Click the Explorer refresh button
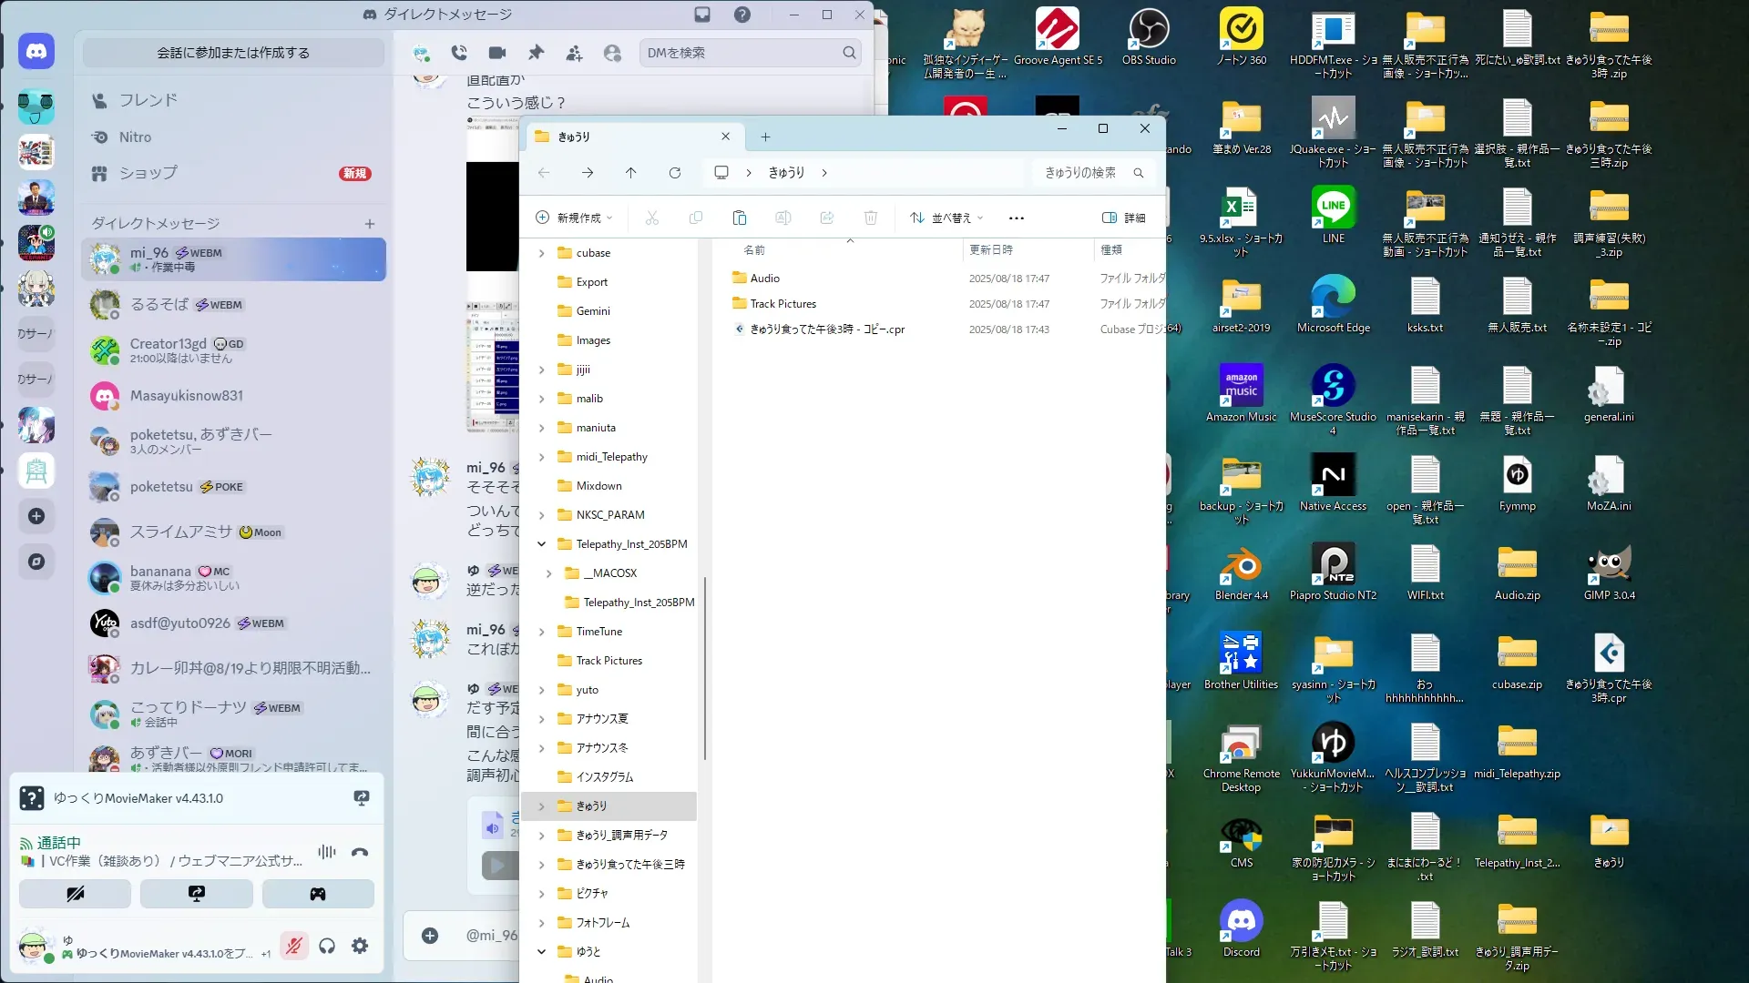The width and height of the screenshot is (1749, 983). 675,173
